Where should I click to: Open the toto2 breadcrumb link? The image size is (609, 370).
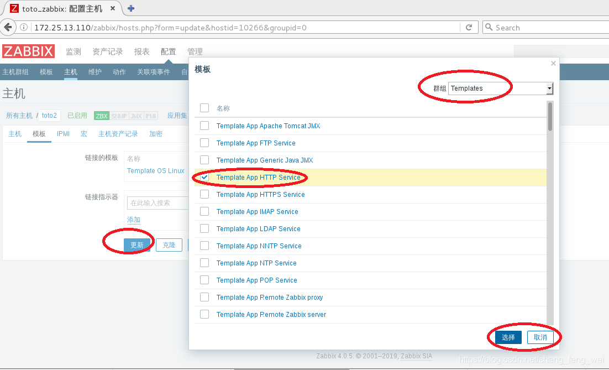49,116
